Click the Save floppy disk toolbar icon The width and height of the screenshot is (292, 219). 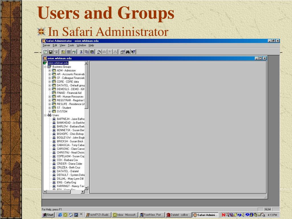point(50,52)
